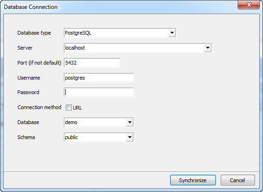Expand the Database type dropdown arrow
263x192 pixels.
[172, 33]
